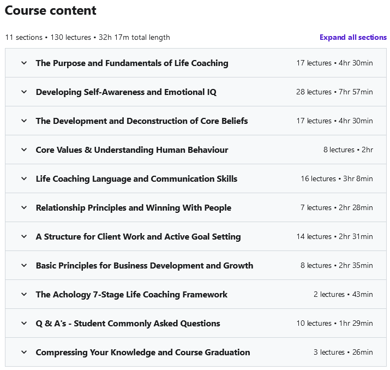The image size is (390, 370).
Task: Open chevron for Achology 7-Stage Framework
Action: tap(24, 294)
